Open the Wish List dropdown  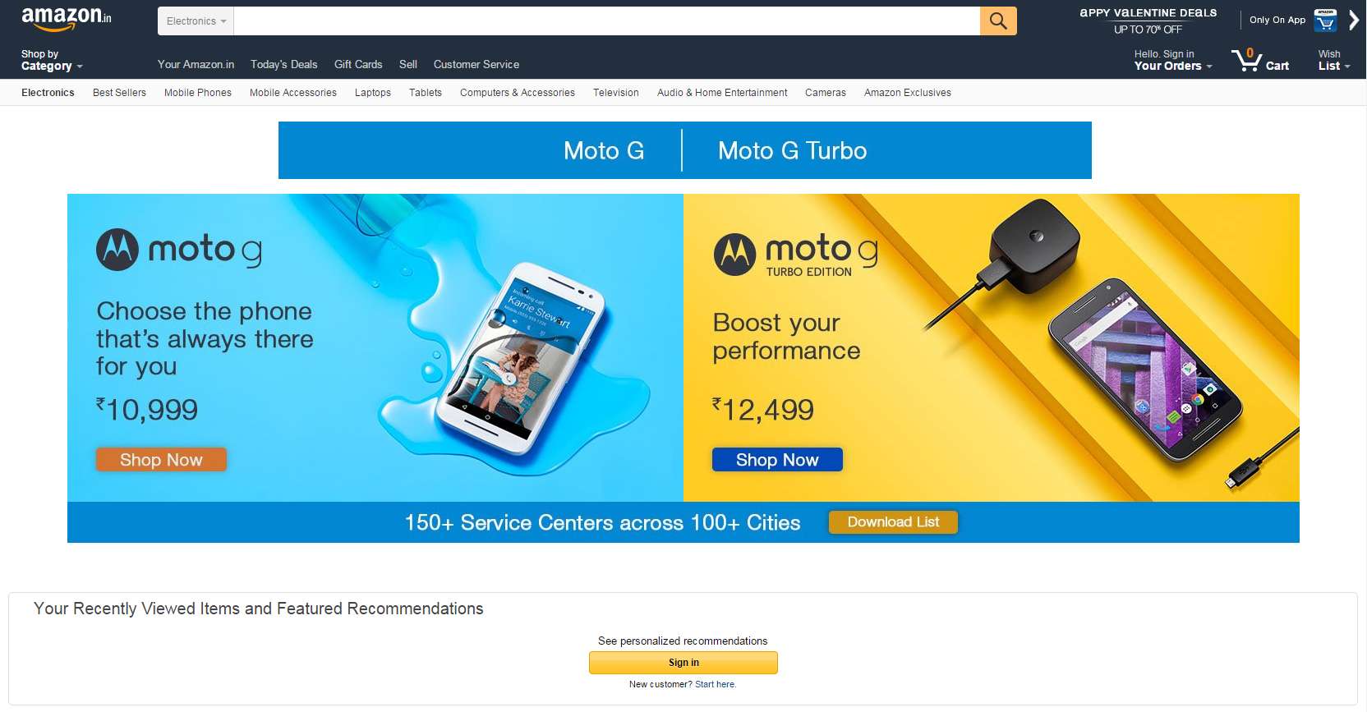[x=1333, y=60]
